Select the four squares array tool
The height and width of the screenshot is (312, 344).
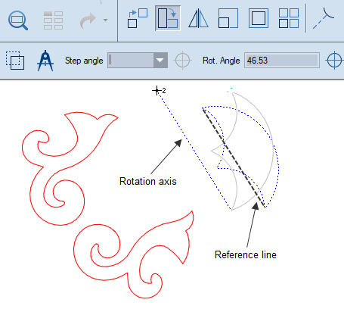289,18
